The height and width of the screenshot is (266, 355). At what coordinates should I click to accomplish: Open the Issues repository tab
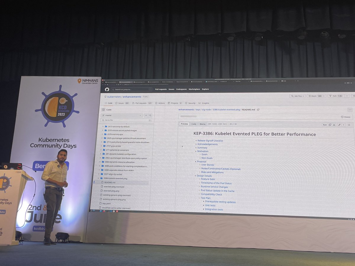point(120,103)
